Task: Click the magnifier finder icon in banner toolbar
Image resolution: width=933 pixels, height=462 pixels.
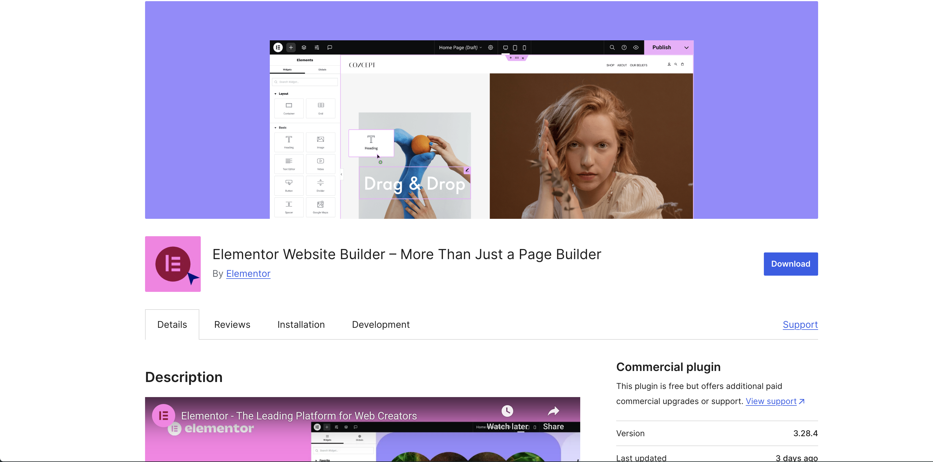Action: (612, 48)
